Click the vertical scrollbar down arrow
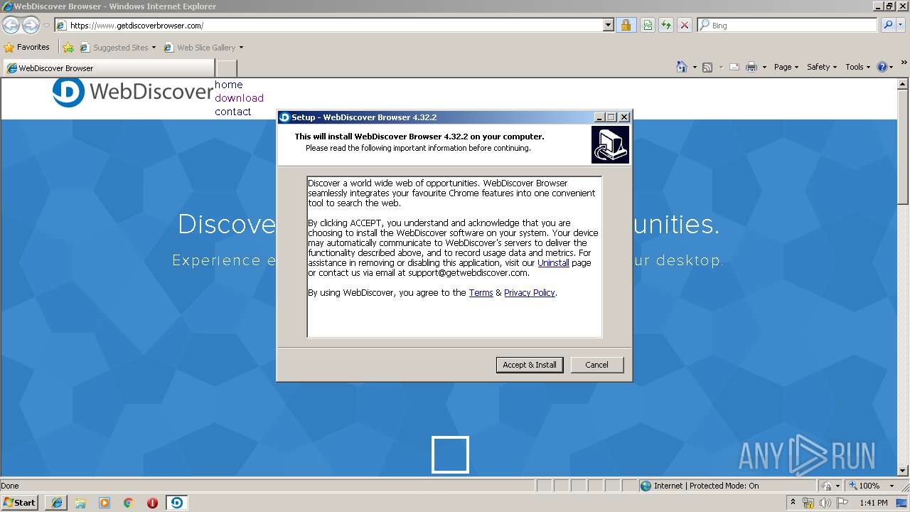 904,470
